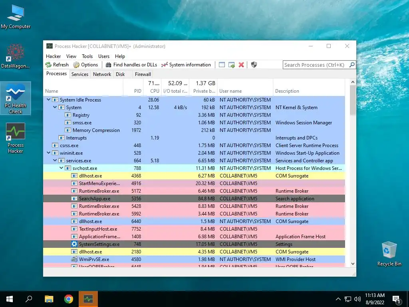
Task: Click Process Hacker taskbar button
Action: pyautogui.click(x=88, y=299)
